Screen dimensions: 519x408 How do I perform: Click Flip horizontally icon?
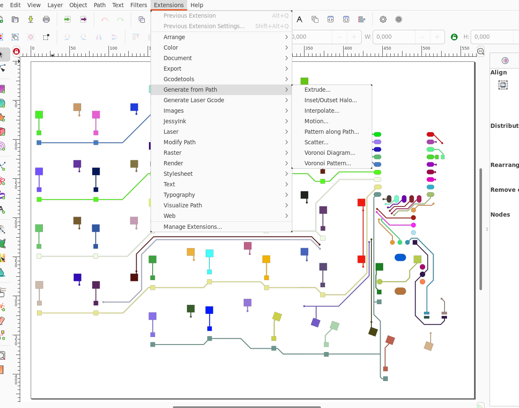(99, 37)
